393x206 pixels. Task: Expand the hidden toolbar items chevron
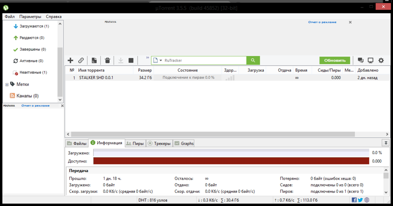(148, 58)
